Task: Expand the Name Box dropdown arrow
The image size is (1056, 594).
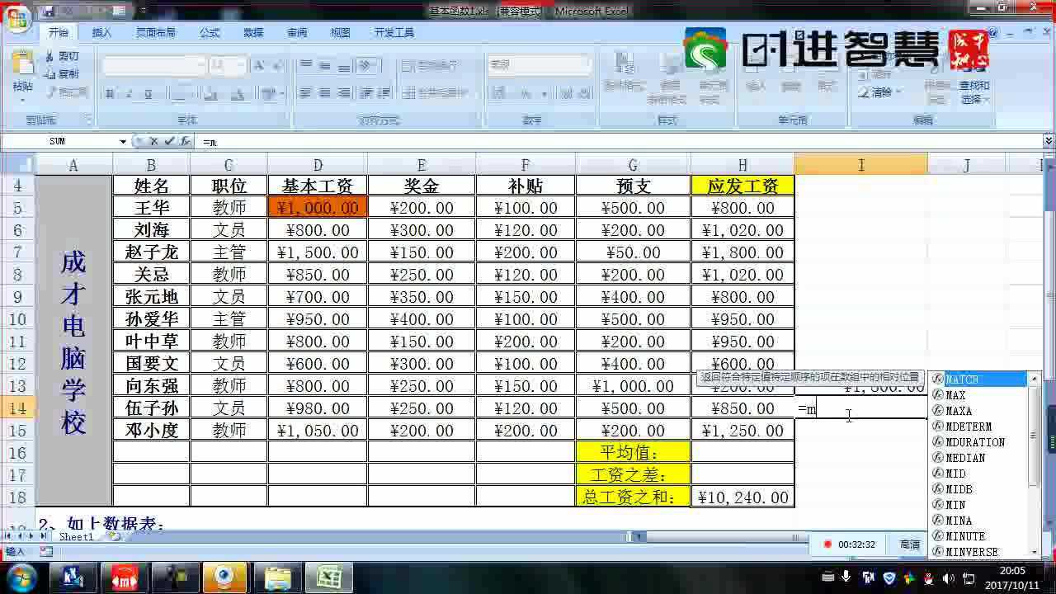Action: pos(123,142)
